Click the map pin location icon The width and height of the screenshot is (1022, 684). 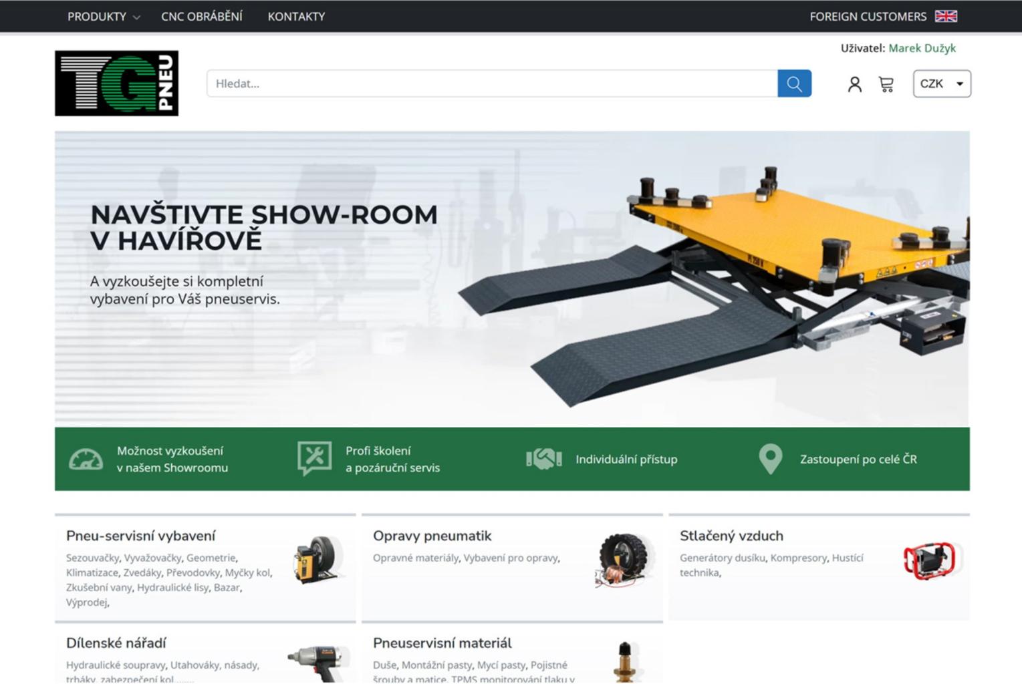click(x=771, y=459)
